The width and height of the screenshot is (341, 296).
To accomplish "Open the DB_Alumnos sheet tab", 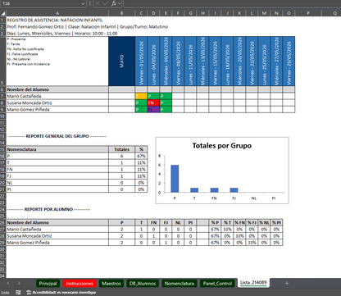I will pos(143,284).
